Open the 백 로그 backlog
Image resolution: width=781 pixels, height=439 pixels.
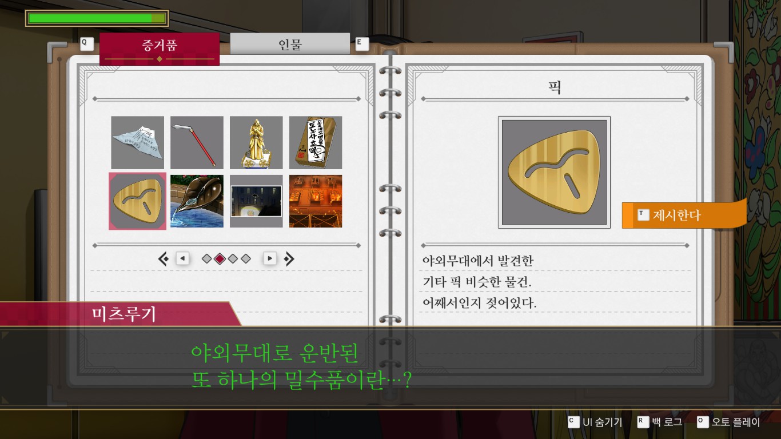(660, 422)
